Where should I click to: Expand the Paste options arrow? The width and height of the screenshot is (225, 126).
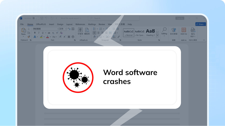23,37
